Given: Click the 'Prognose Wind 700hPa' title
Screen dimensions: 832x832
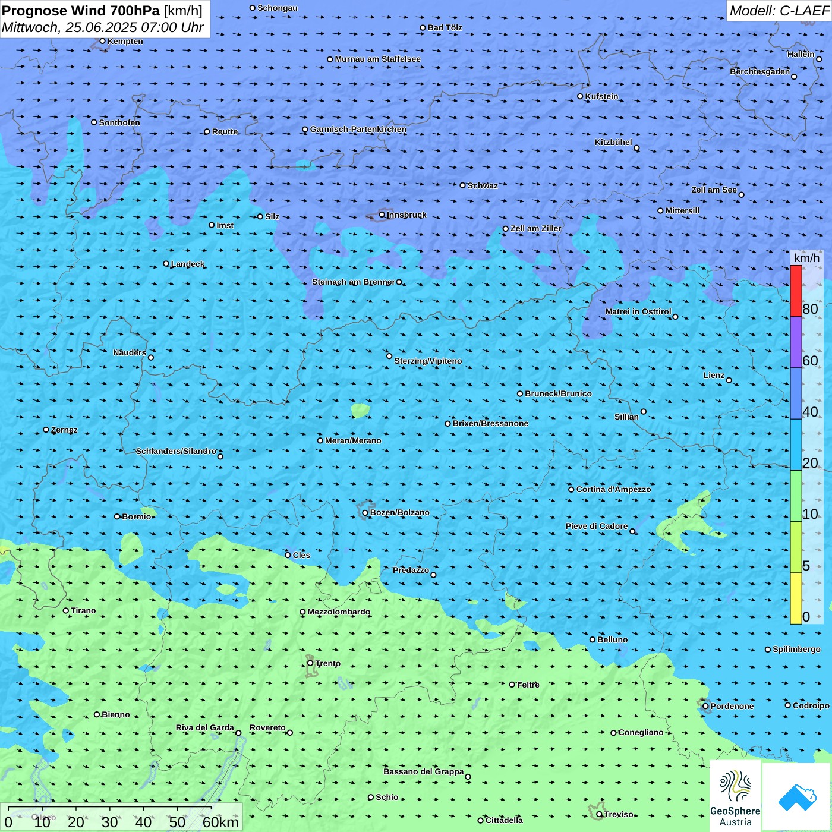Looking at the screenshot, I should [x=81, y=11].
